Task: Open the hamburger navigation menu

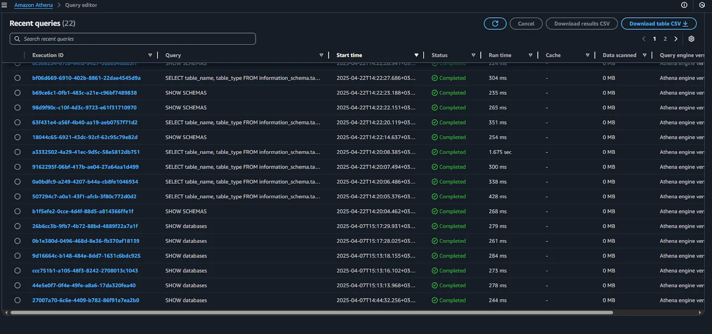Action: click(4, 5)
